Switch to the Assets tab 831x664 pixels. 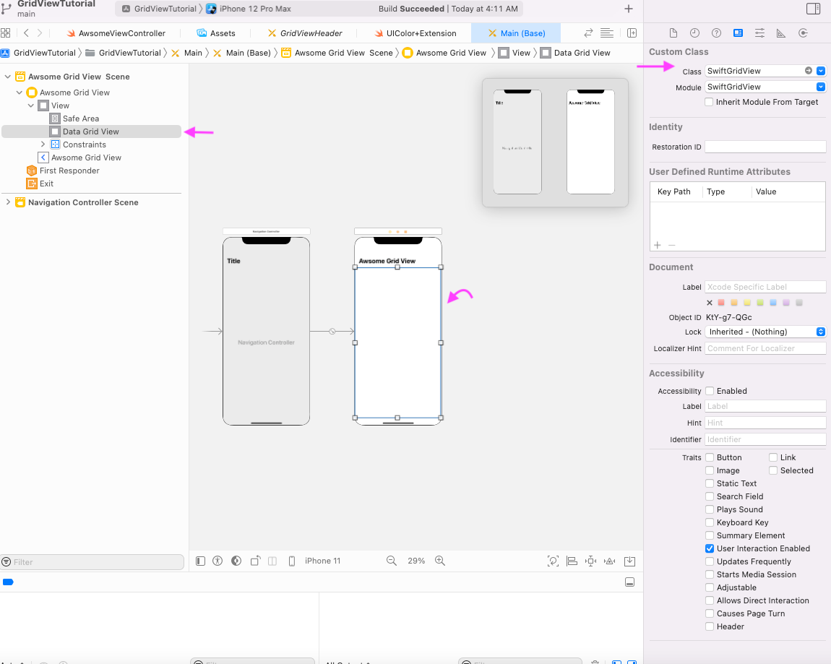[215, 33]
